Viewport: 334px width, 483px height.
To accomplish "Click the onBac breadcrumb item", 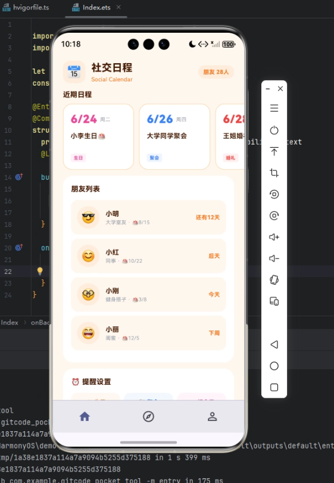I will pos(40,323).
